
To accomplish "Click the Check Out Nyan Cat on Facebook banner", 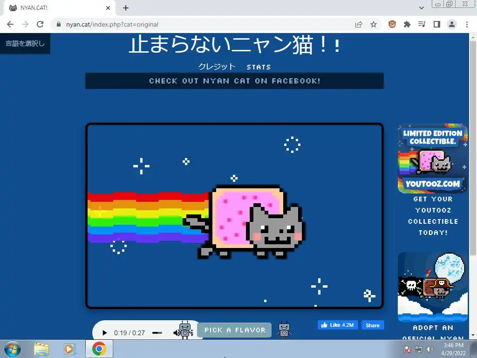I will [235, 81].
